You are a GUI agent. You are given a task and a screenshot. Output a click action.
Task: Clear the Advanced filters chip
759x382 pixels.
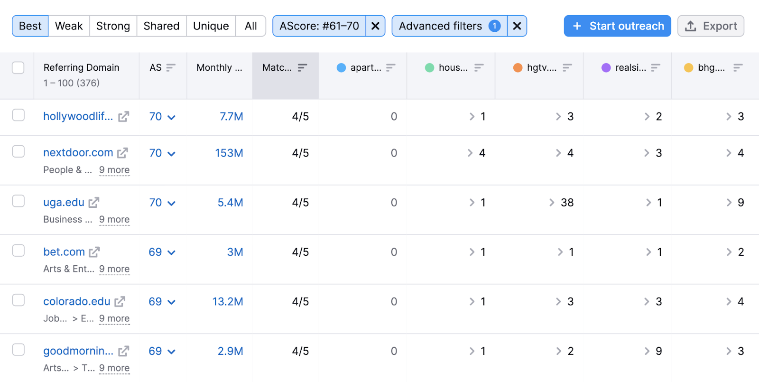517,26
